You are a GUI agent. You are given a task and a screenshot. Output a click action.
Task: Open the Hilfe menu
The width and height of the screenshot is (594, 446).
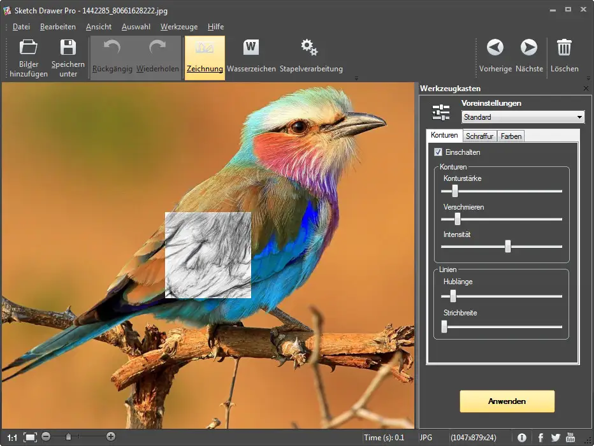tap(215, 27)
